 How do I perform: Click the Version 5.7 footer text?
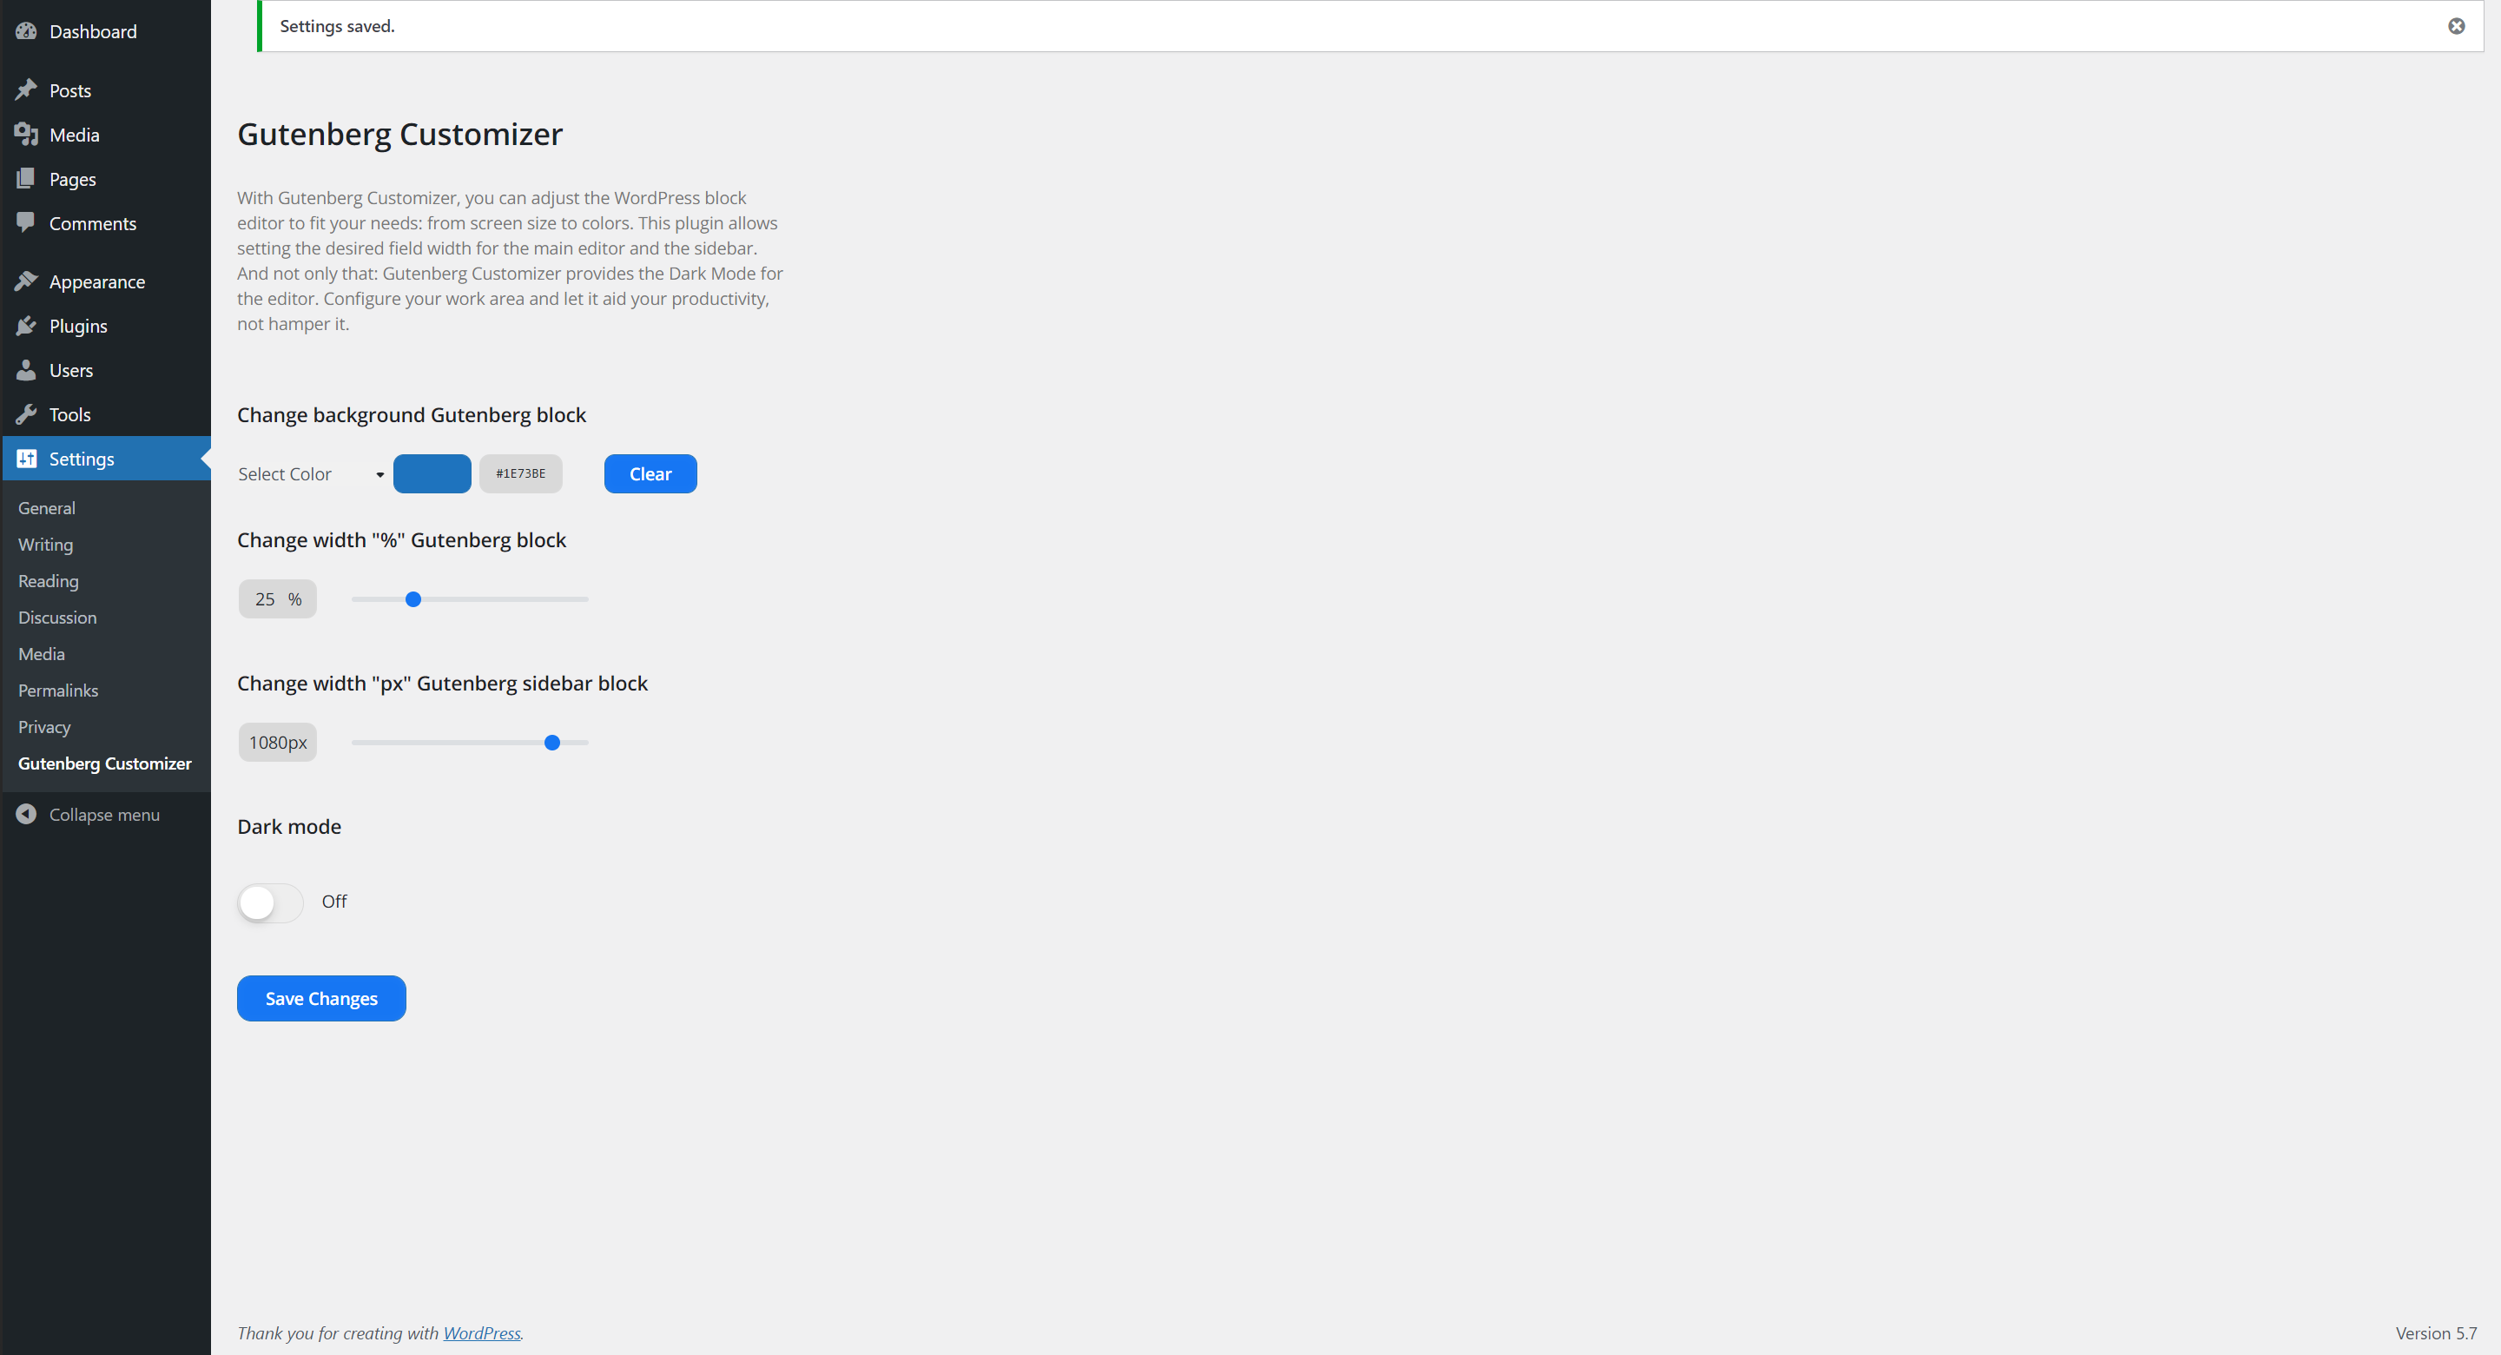[x=2436, y=1332]
